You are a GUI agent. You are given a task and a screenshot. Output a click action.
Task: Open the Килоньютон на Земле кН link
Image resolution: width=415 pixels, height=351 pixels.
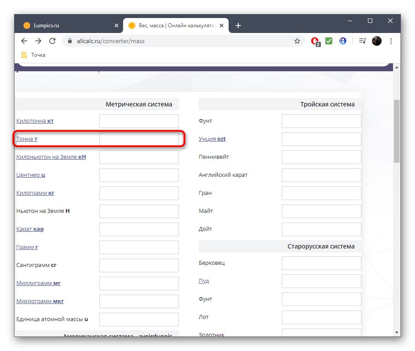point(51,157)
